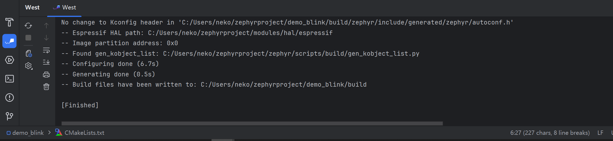613x141 pixels.
Task: Toggle scroll to end of output
Action: tap(46, 62)
